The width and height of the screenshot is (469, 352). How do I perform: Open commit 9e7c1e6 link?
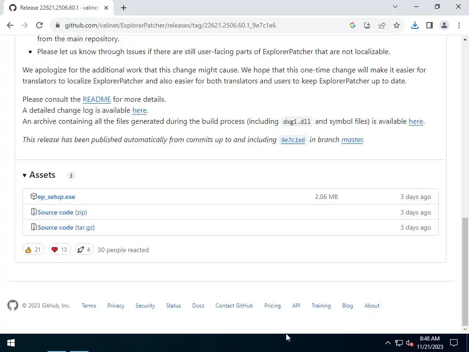tap(293, 140)
